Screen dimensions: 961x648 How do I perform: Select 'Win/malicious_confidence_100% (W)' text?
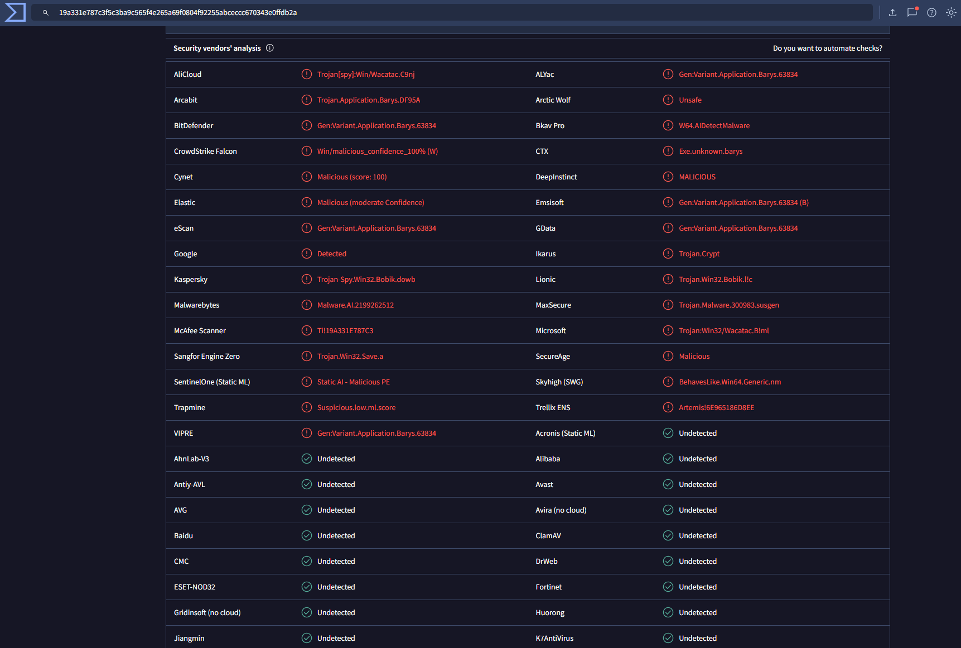coord(378,151)
